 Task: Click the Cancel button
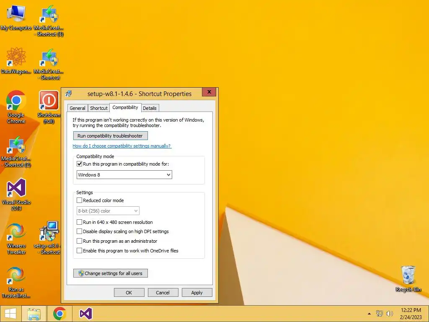click(x=163, y=292)
